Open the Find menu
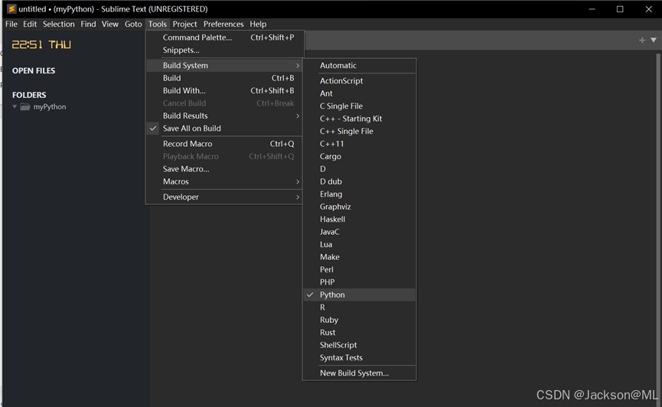The image size is (662, 407). [x=88, y=24]
